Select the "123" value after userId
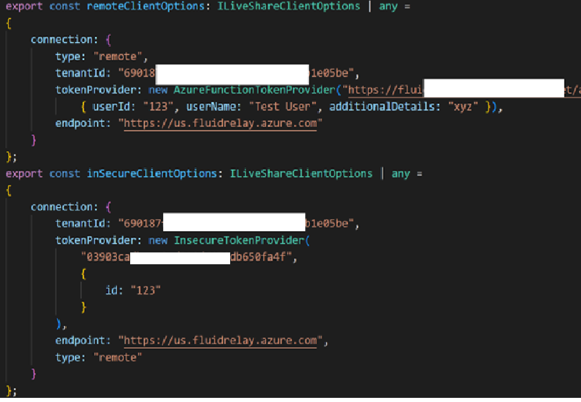The width and height of the screenshot is (581, 402). coord(158,107)
